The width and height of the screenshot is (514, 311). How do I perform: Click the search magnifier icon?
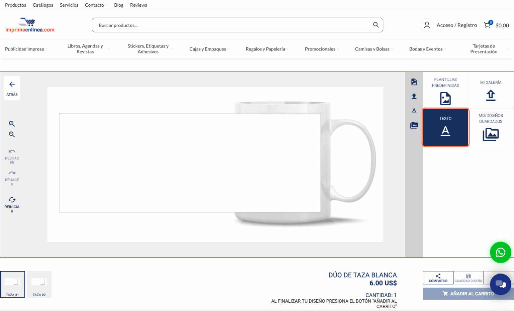(376, 25)
